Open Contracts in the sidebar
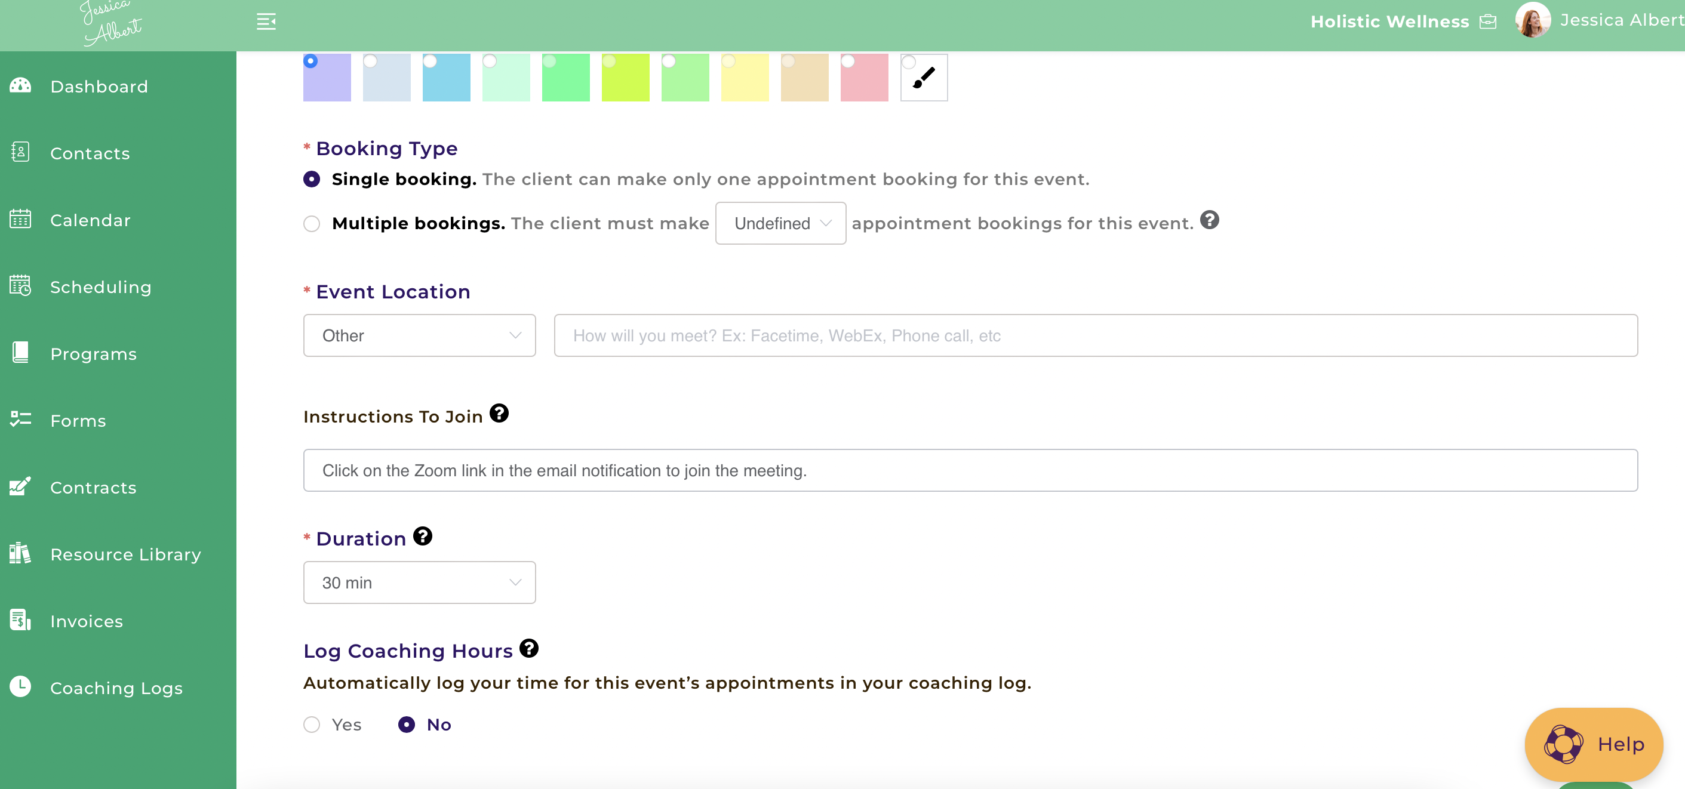This screenshot has width=1685, height=789. tap(94, 488)
